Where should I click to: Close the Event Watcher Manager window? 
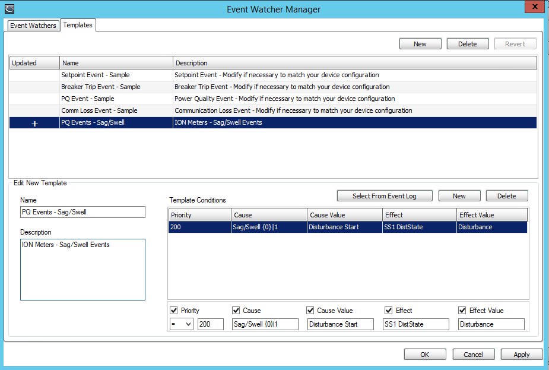point(535,7)
